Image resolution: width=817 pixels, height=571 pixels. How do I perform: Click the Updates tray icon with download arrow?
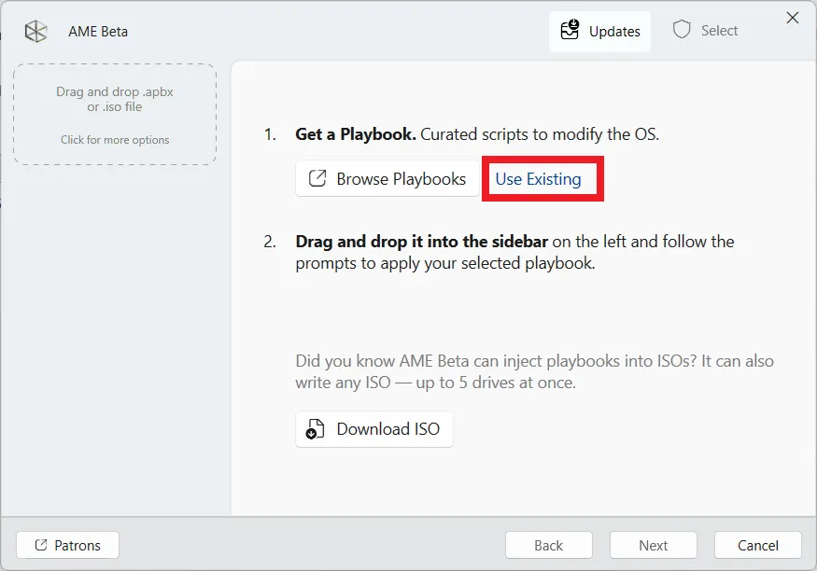click(x=570, y=30)
